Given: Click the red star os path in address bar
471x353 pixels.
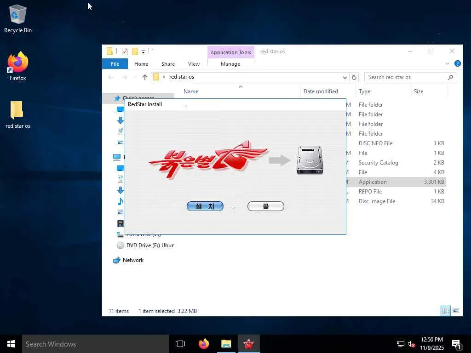Looking at the screenshot, I should coord(182,77).
